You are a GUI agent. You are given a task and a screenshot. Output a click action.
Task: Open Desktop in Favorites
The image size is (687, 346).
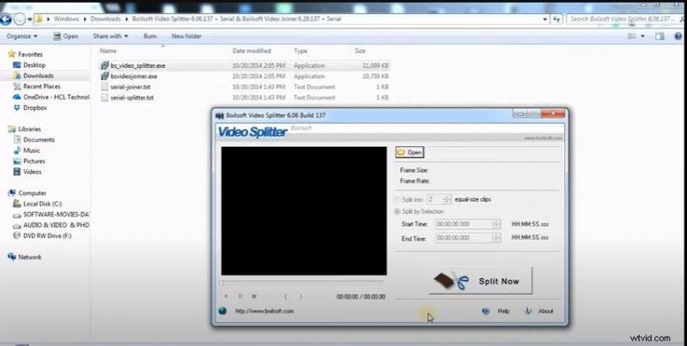coord(34,64)
